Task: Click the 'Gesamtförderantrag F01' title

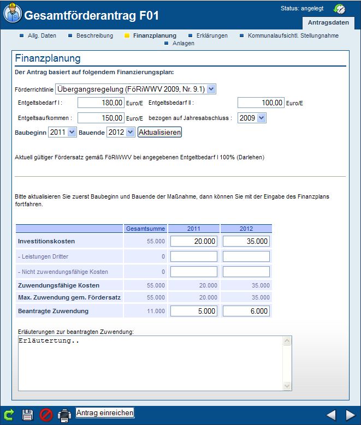Action: point(91,15)
